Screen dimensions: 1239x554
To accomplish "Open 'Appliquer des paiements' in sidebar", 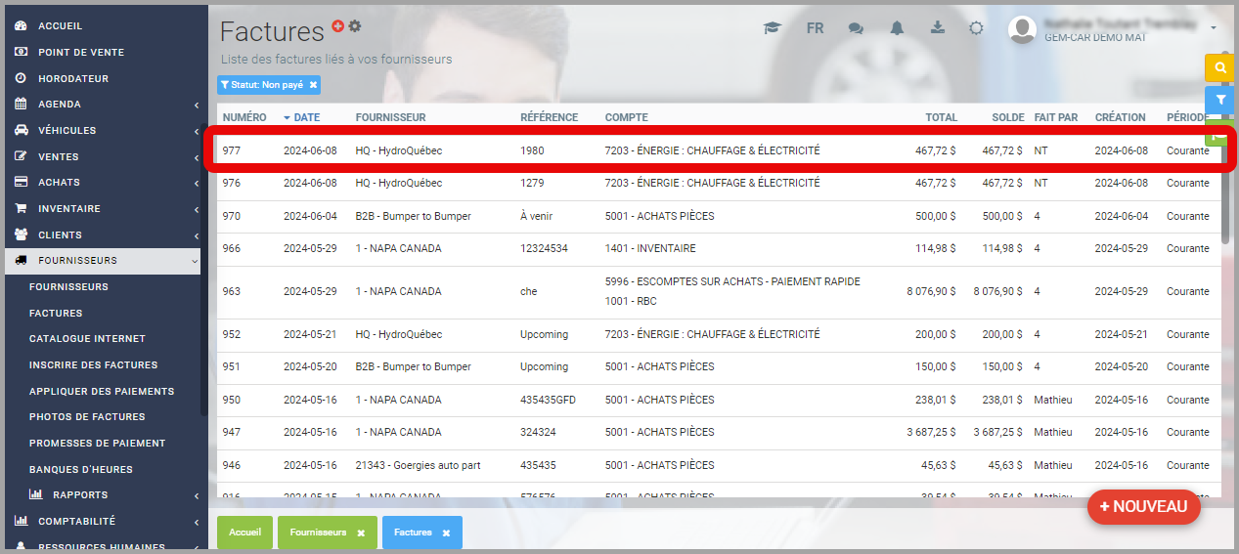I will (x=102, y=391).
